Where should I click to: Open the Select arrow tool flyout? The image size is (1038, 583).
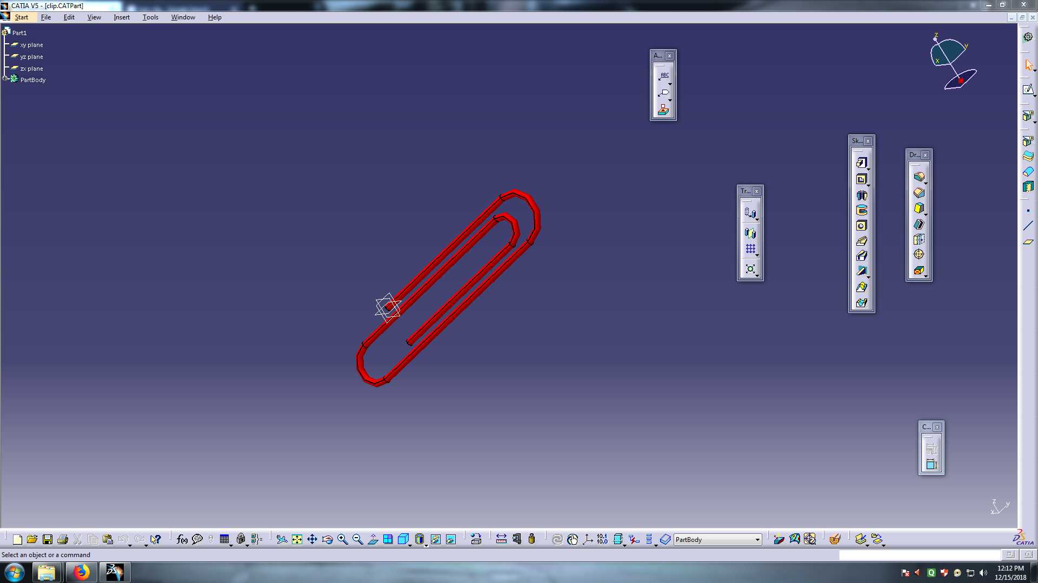(x=1035, y=70)
